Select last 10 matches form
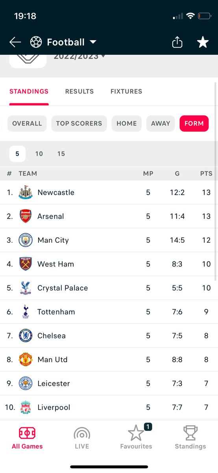Viewport: 218px width, 473px height. point(39,154)
